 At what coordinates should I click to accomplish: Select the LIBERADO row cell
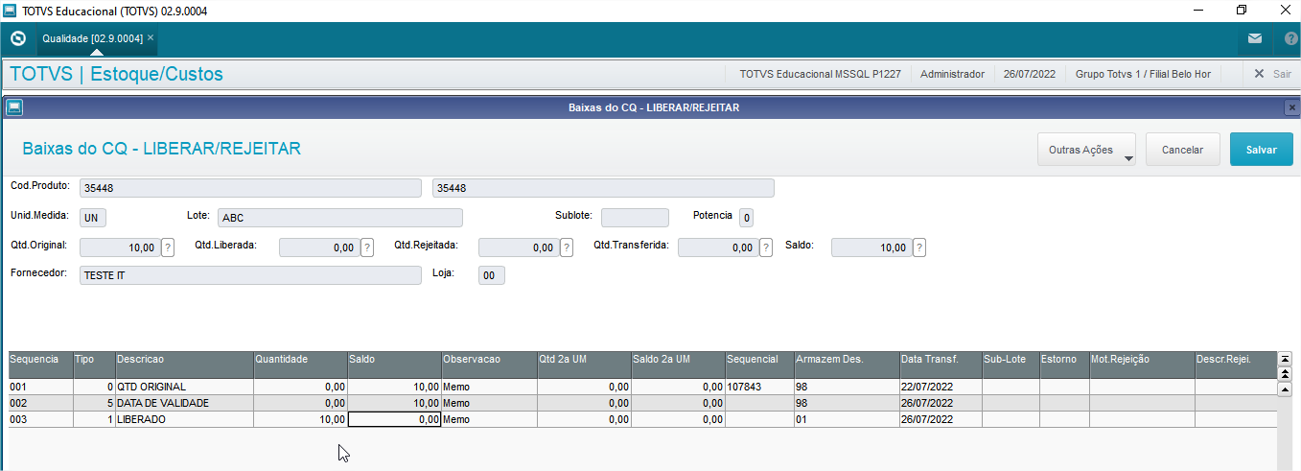(x=184, y=419)
